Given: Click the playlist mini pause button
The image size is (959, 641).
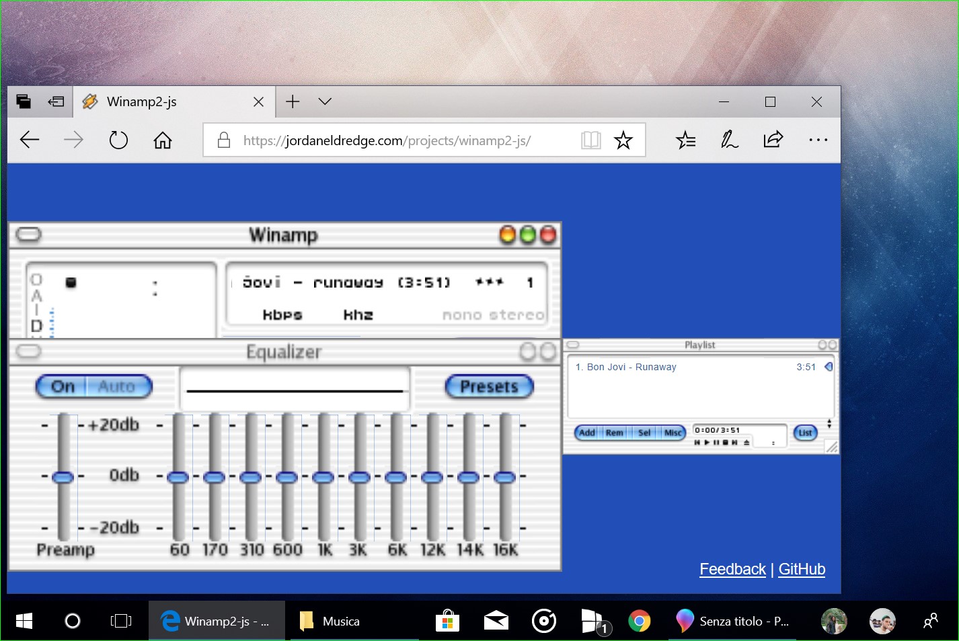Looking at the screenshot, I should point(716,442).
